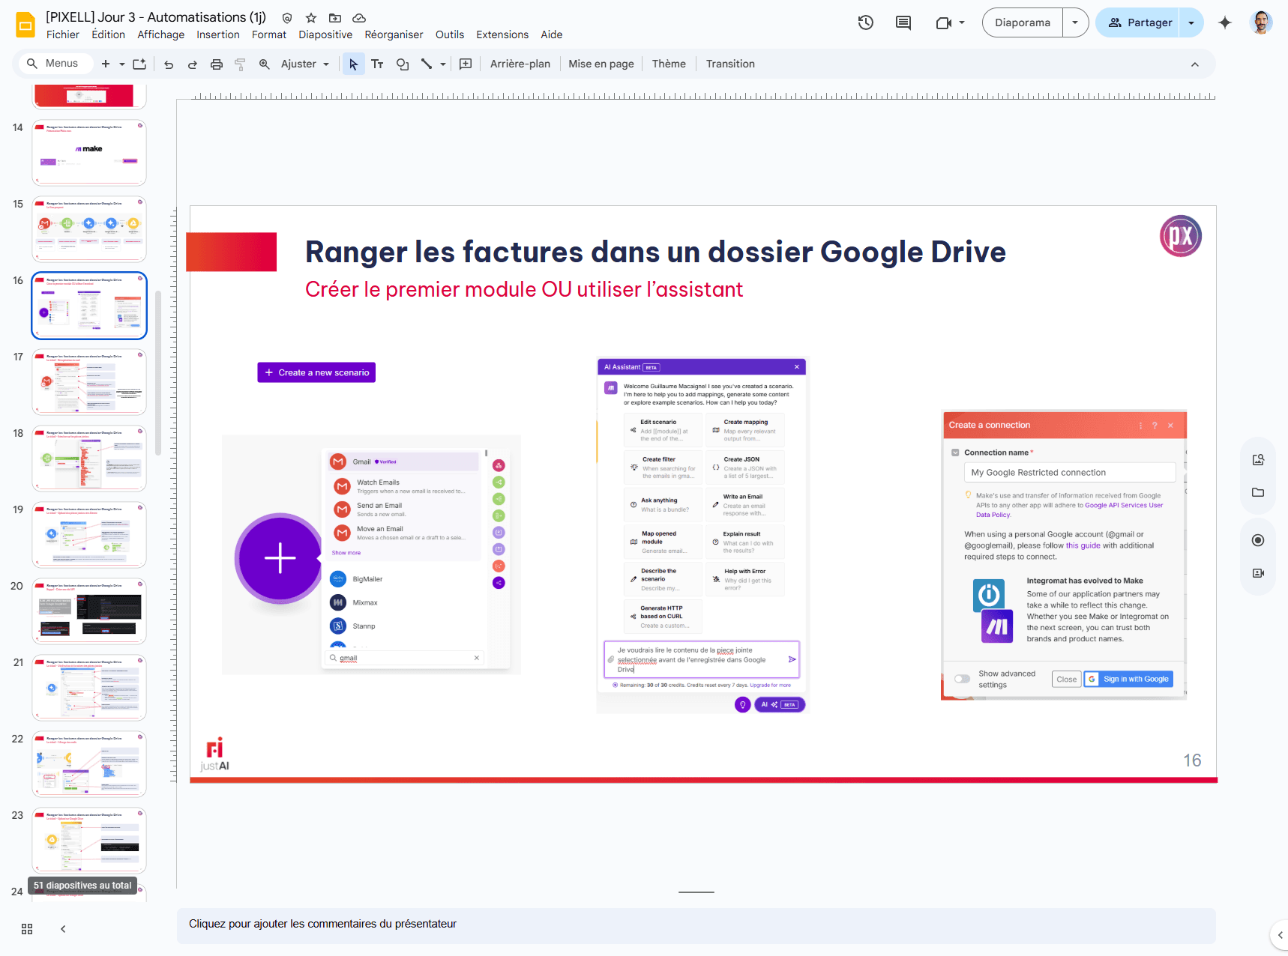1288x956 pixels.
Task: Click the user account avatar
Action: coord(1262,22)
